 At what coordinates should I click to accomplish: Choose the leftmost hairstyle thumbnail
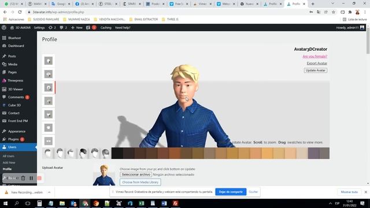pyautogui.click(x=48, y=153)
